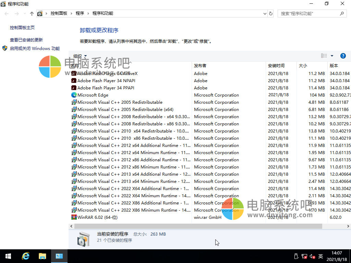The width and height of the screenshot is (351, 263).
Task: Click the 英 language indicator in taskbar
Action: click(x=321, y=256)
